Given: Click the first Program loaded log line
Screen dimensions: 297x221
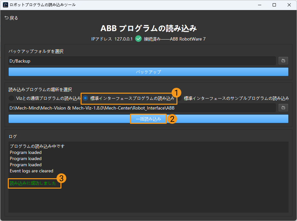Looking at the screenshot, I should click(x=26, y=152).
